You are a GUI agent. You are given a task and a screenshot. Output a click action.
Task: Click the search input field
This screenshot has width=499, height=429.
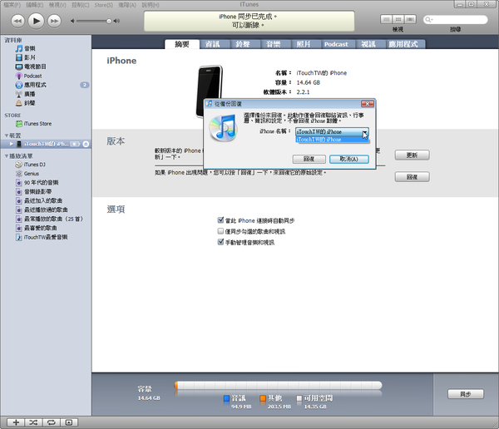click(456, 20)
